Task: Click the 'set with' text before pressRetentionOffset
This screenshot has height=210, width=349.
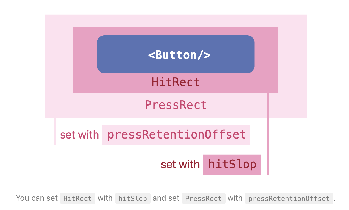Action: [79, 135]
